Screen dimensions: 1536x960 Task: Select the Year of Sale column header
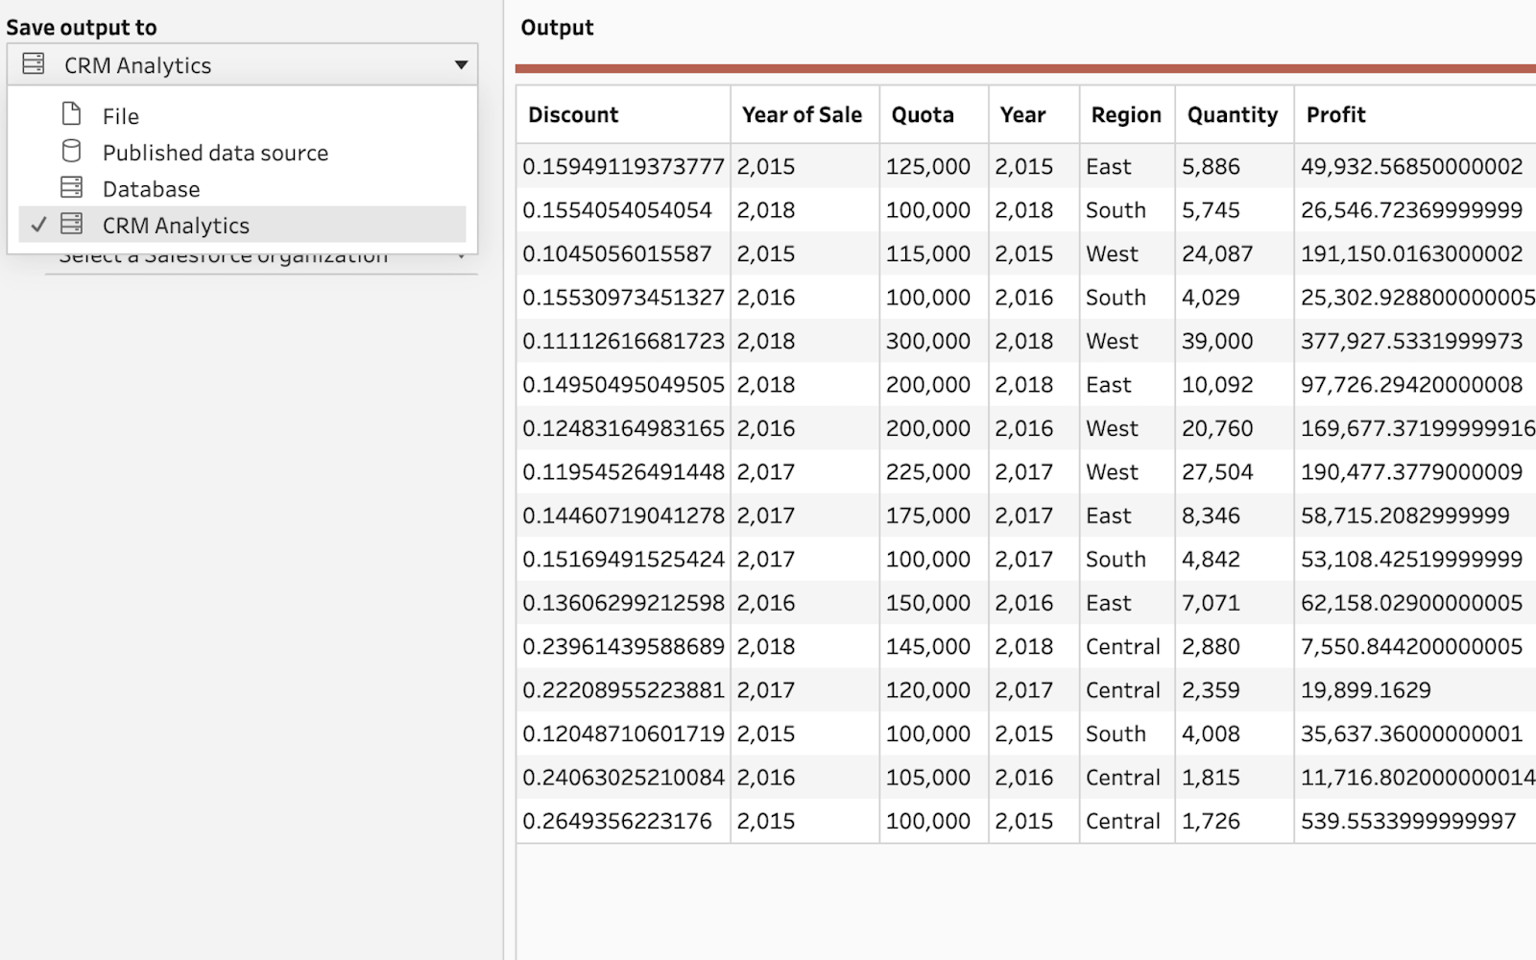click(x=802, y=114)
